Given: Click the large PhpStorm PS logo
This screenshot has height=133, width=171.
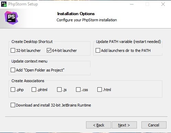Looking at the screenshot, I should pos(11,18).
